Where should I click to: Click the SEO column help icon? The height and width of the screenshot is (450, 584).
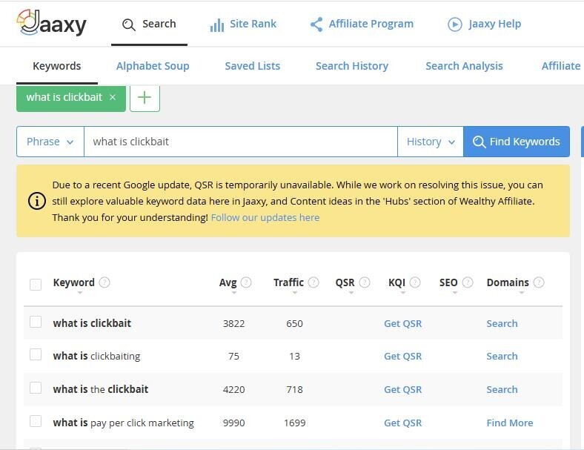(468, 282)
